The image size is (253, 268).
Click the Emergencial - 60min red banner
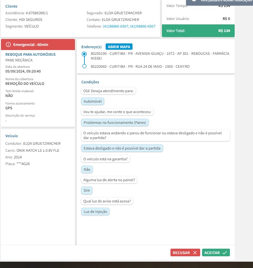pos(38,45)
